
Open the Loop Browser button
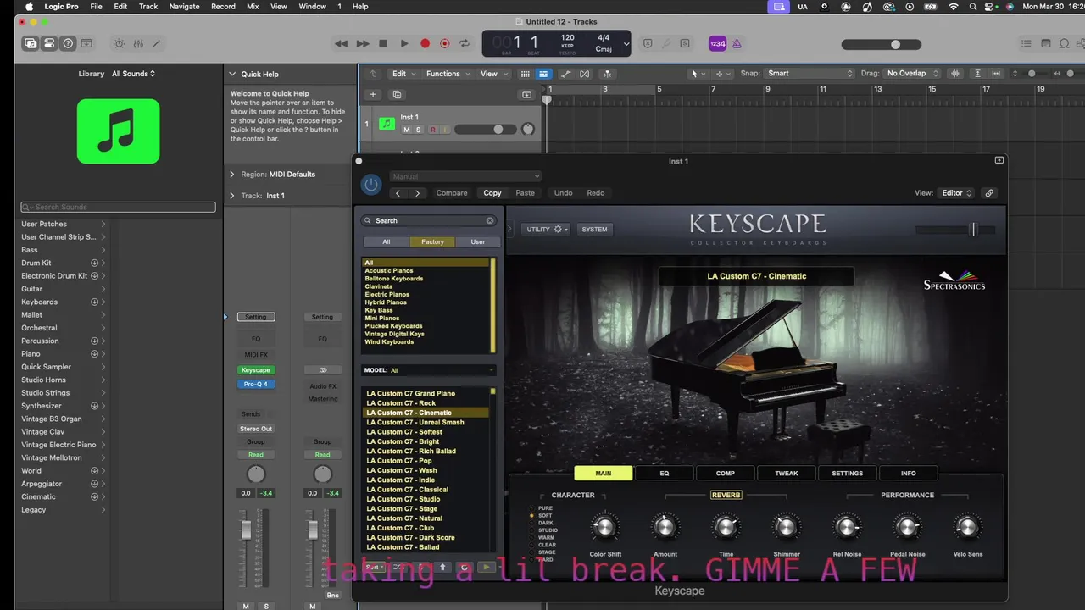click(1065, 43)
